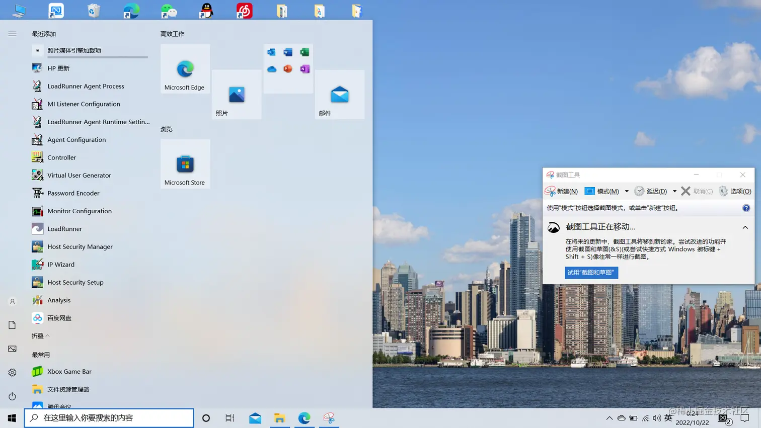Image resolution: width=761 pixels, height=428 pixels.
Task: Click the taskbar search box
Action: tap(109, 418)
